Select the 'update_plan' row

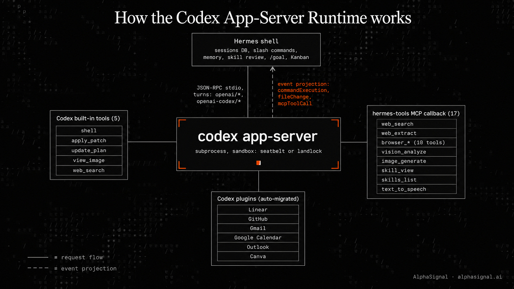(89, 151)
